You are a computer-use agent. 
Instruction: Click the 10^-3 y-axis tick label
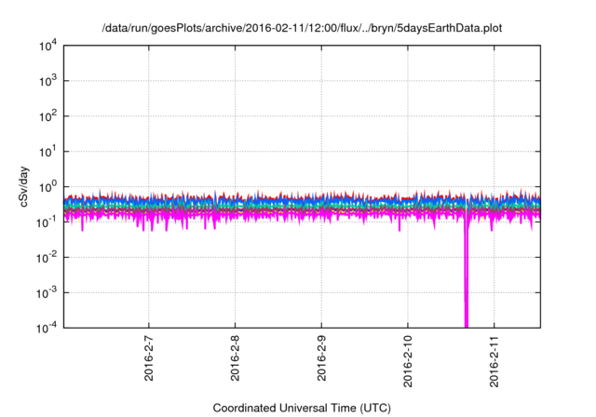[47, 293]
